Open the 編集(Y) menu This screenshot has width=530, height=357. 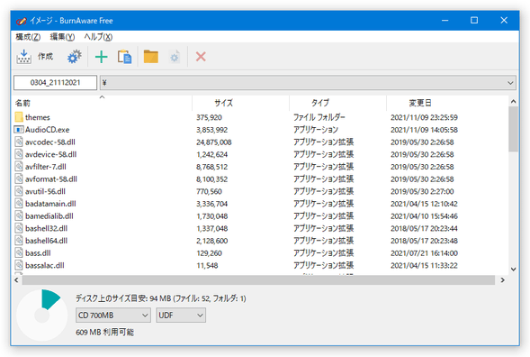[x=62, y=37]
